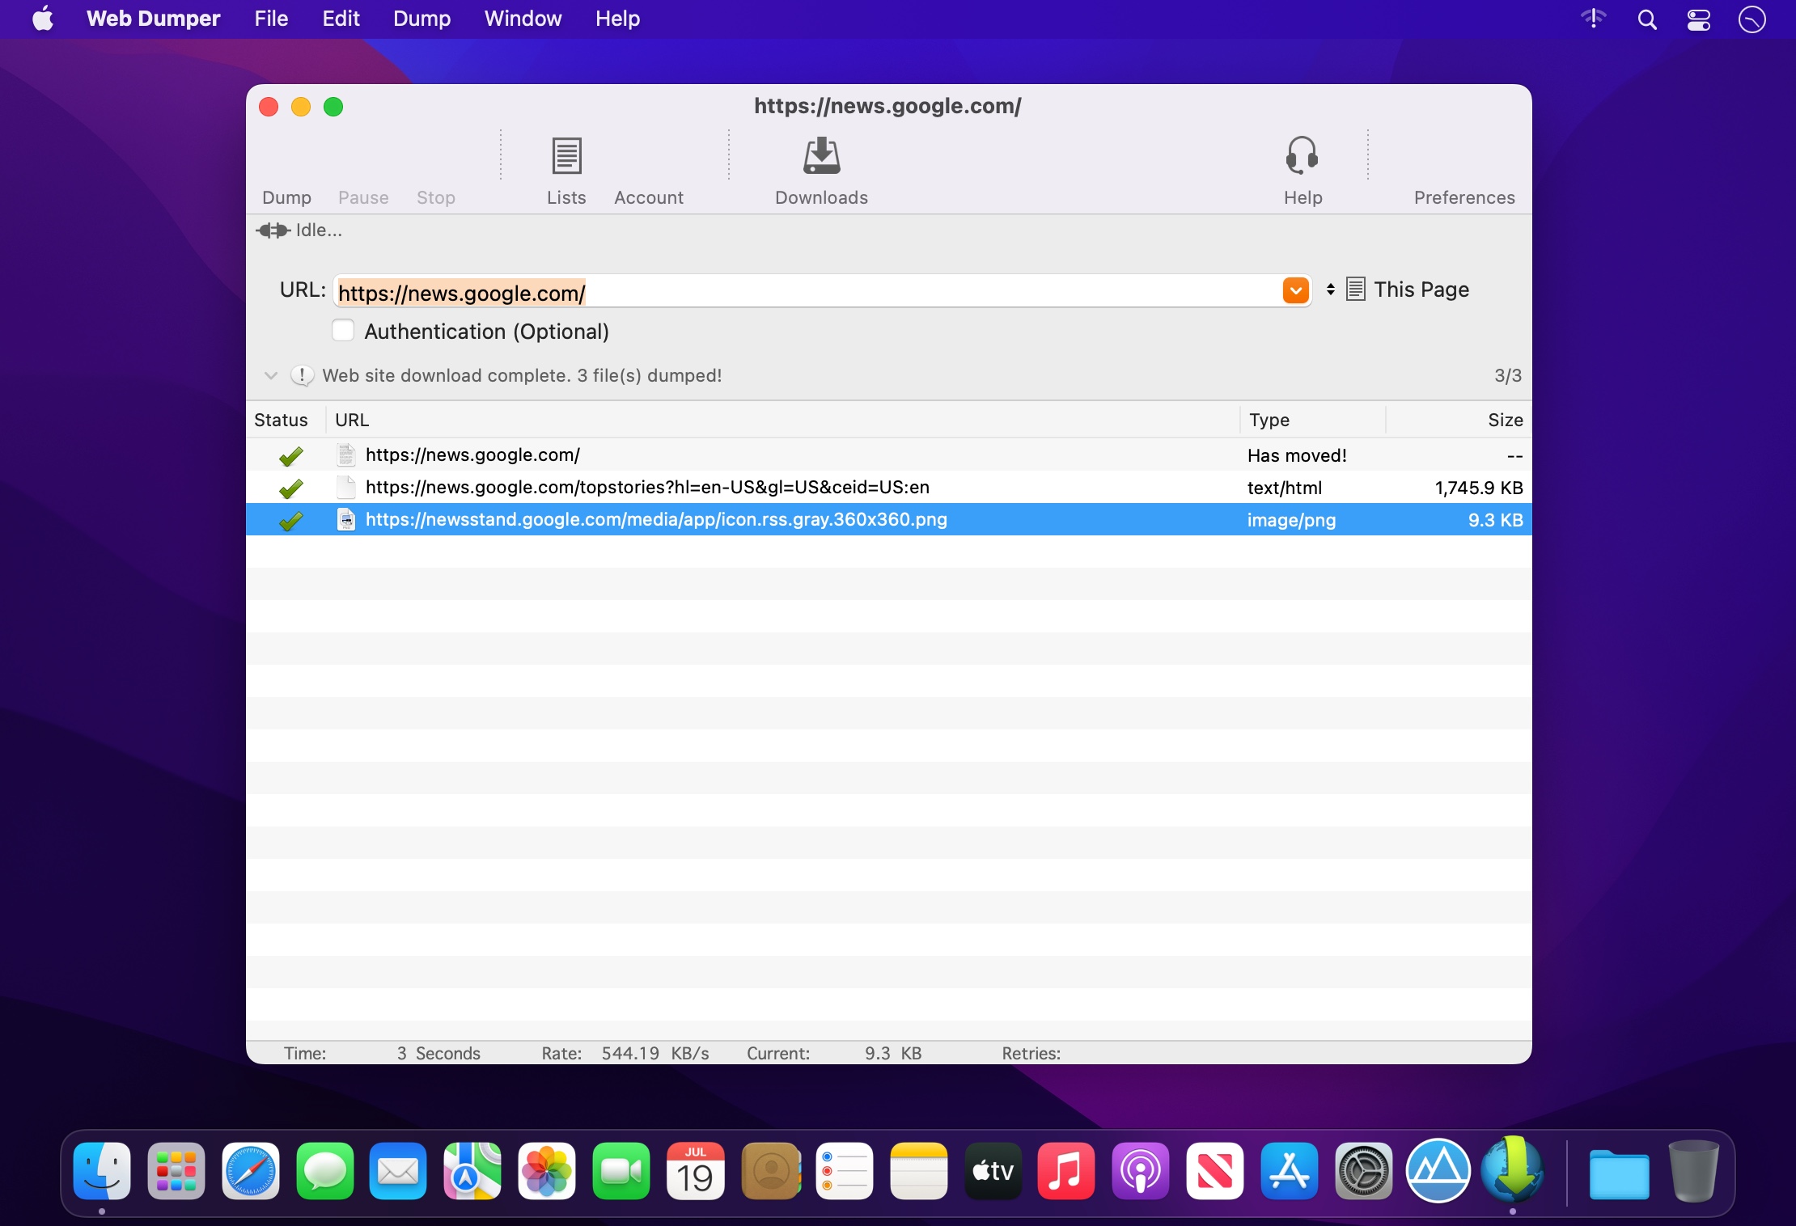Click the connection plug icon beside Idle
Screen dimensions: 1796x1226
[x=273, y=230]
